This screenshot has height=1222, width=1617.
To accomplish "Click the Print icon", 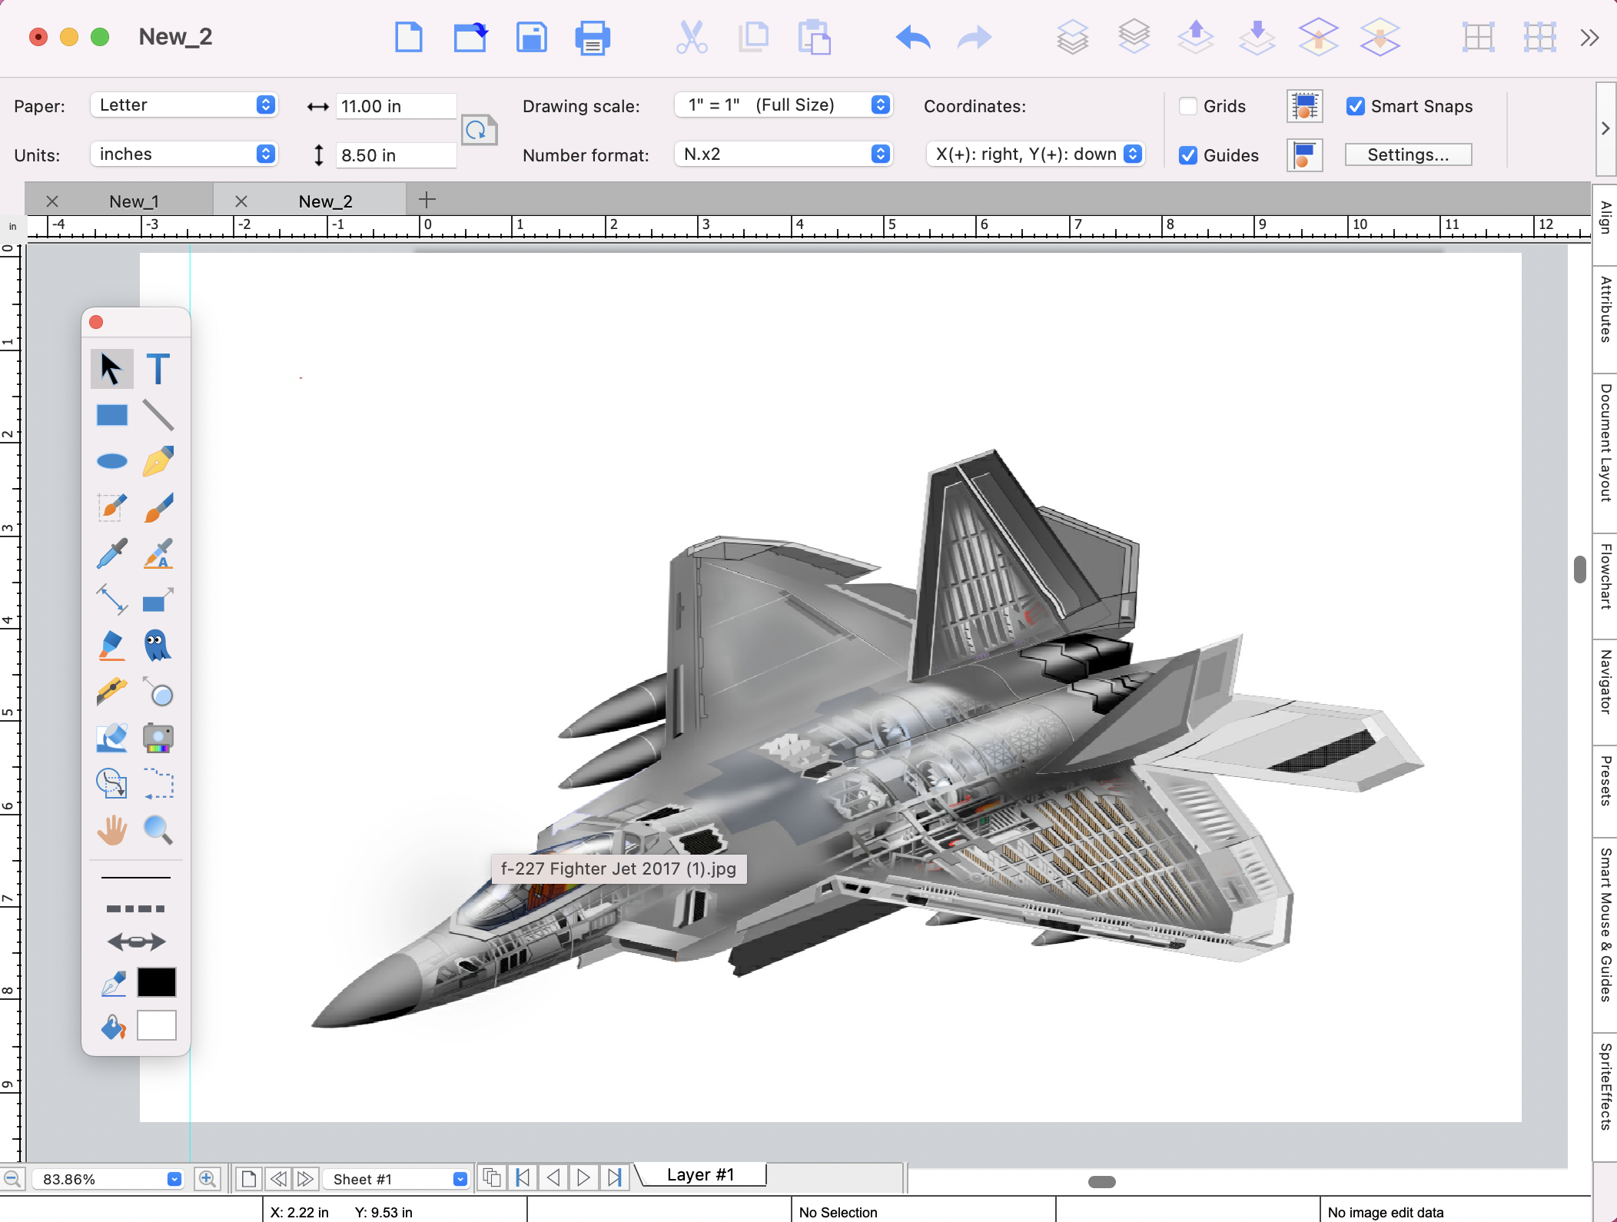I will [593, 38].
